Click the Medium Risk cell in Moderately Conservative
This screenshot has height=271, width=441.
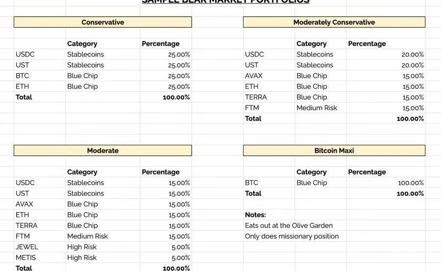coord(317,108)
